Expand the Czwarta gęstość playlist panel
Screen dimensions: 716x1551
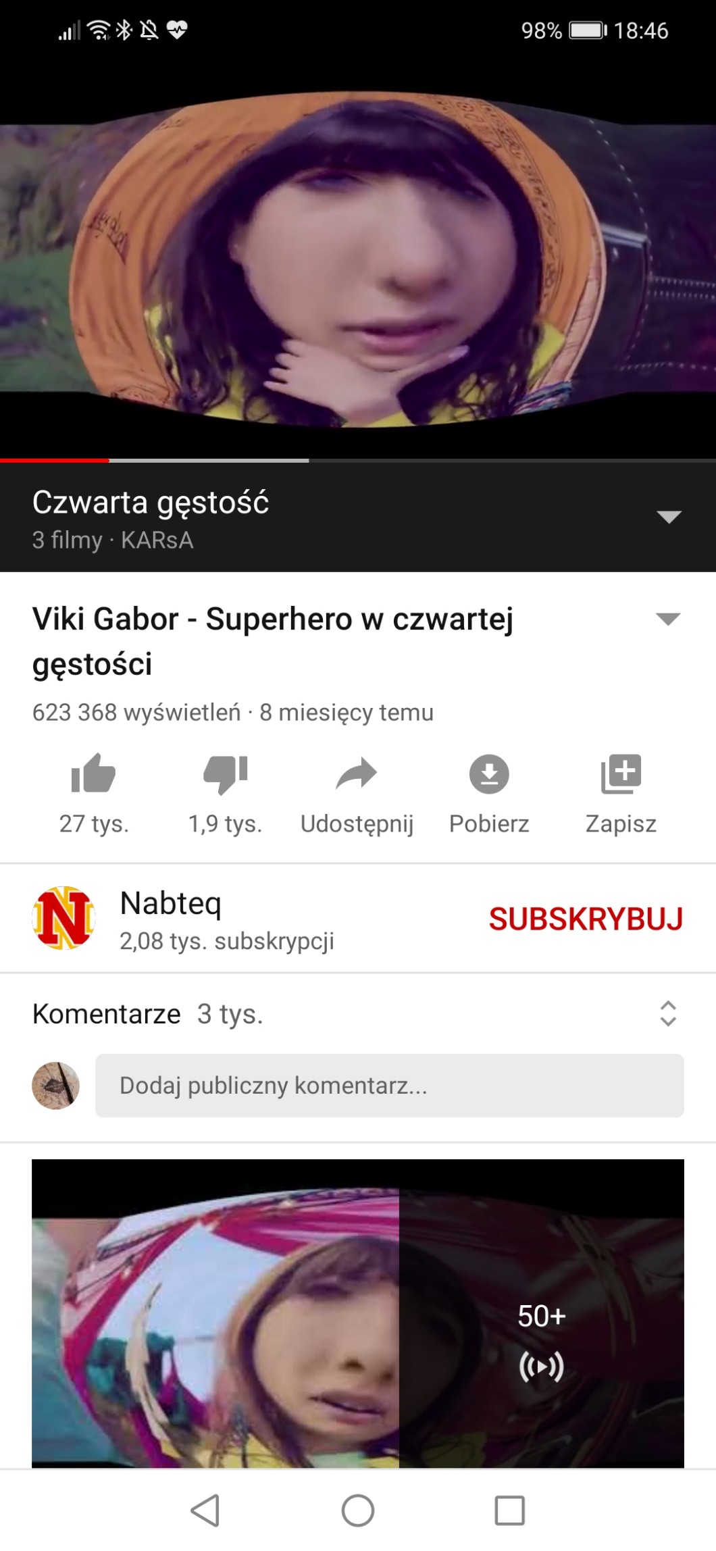pos(669,517)
